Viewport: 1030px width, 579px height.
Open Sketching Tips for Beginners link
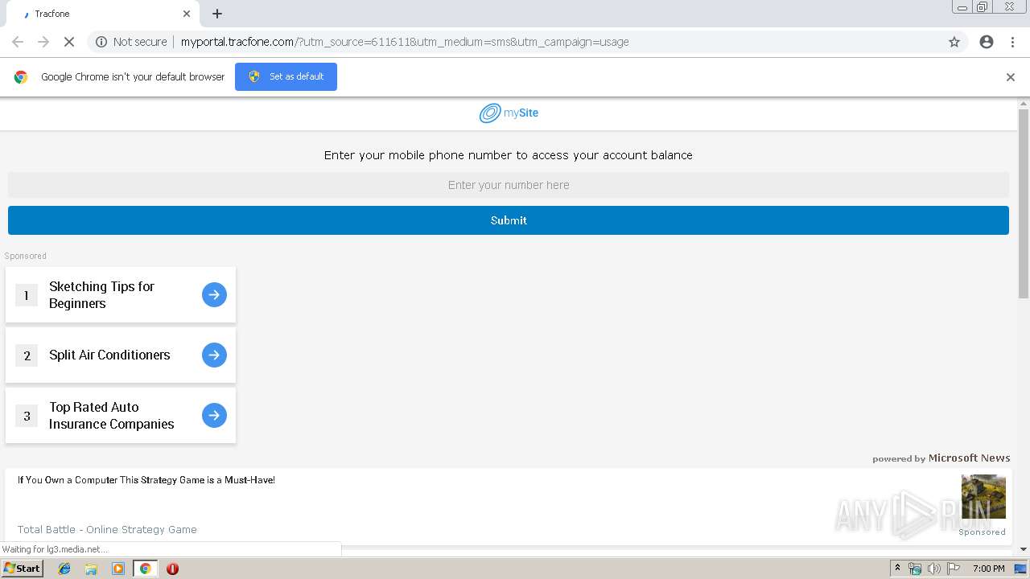pyautogui.click(x=101, y=295)
